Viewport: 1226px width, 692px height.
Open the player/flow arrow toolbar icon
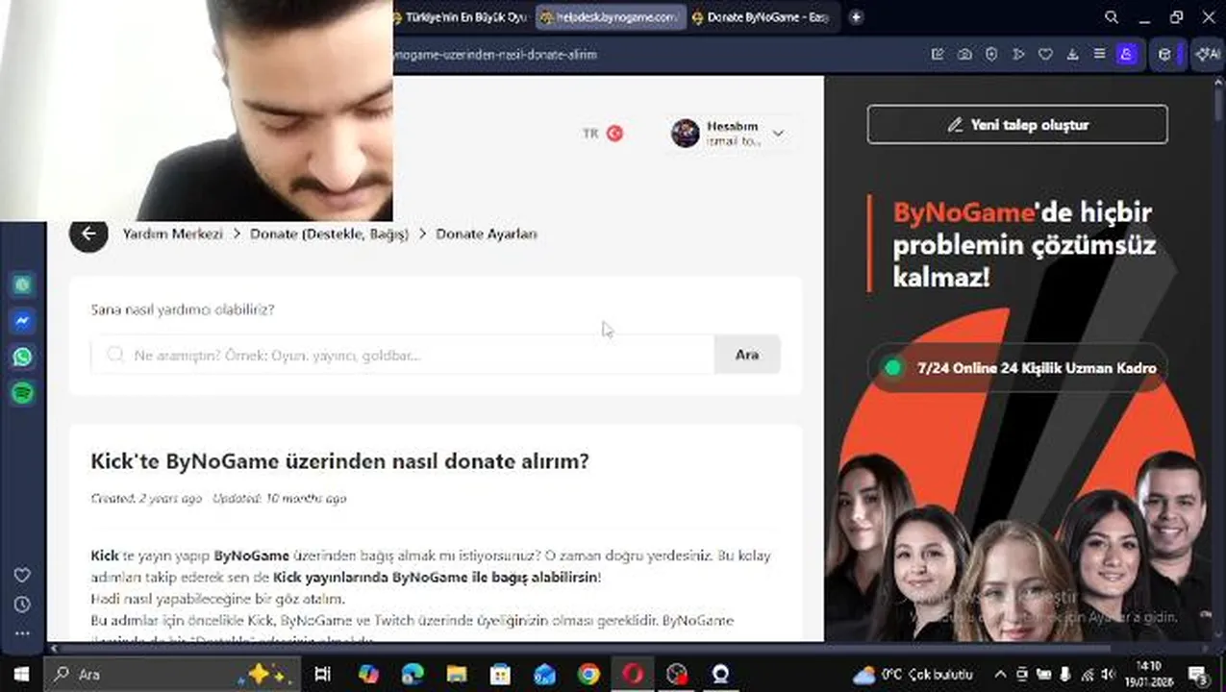click(1018, 55)
